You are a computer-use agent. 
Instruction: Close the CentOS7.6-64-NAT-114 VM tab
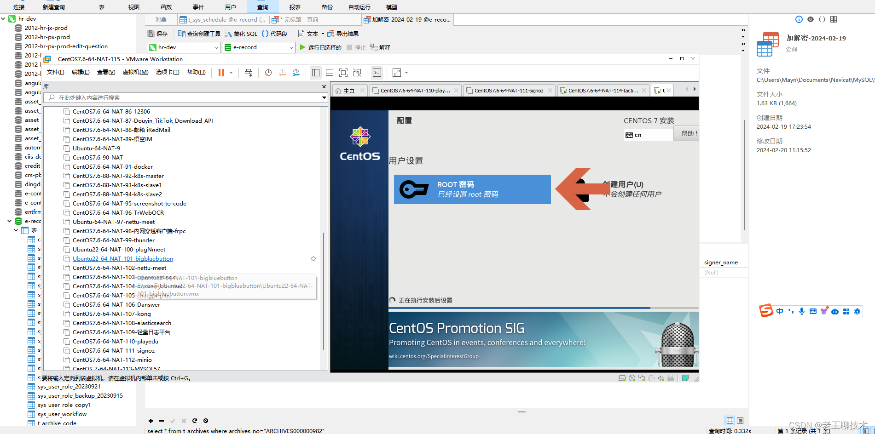[644, 91]
